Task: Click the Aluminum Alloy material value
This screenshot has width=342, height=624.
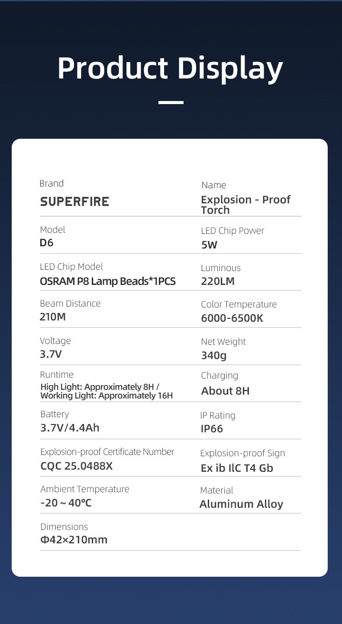Action: pyautogui.click(x=241, y=504)
